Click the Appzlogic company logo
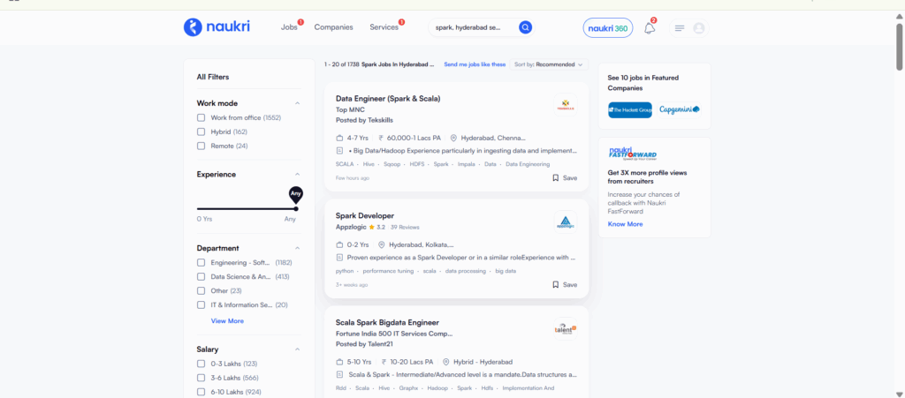The height and width of the screenshot is (398, 905). click(x=565, y=222)
